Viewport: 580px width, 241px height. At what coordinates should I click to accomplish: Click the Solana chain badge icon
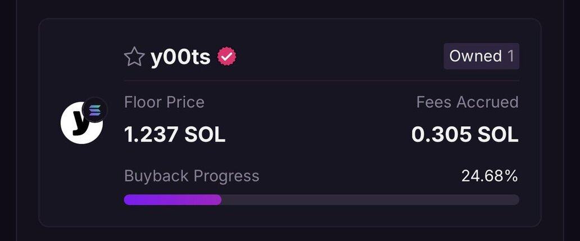[x=94, y=110]
